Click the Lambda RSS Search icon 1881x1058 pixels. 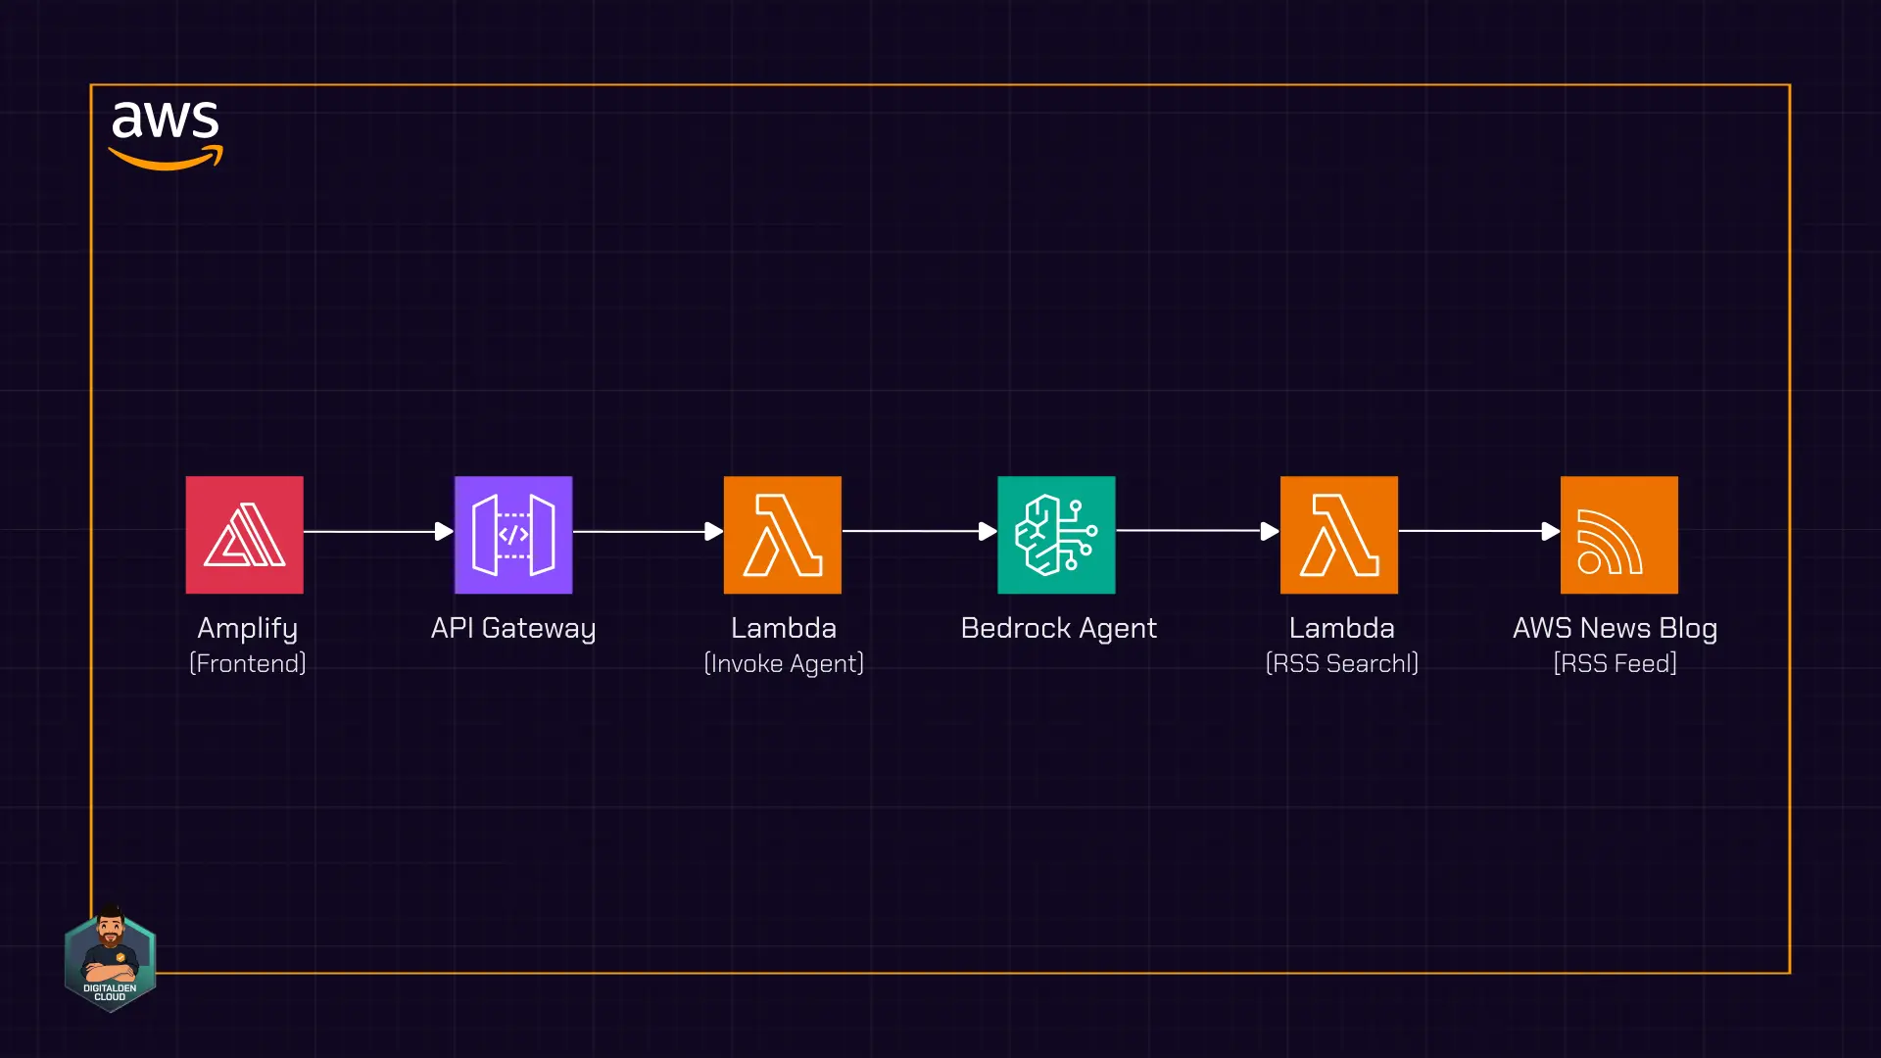click(x=1338, y=535)
